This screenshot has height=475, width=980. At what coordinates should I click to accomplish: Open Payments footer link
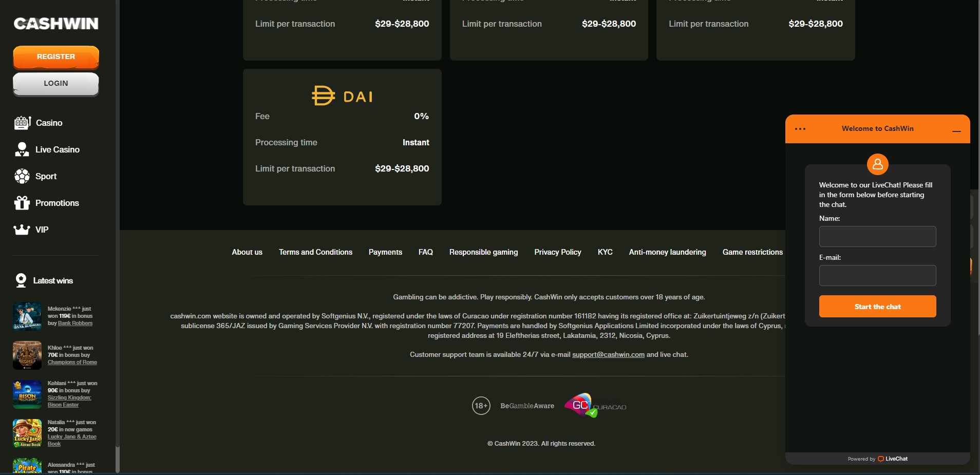(385, 252)
